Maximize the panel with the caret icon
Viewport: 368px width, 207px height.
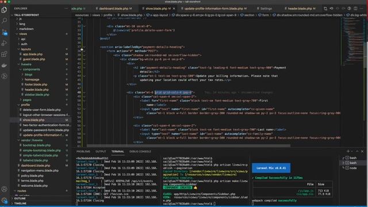click(x=357, y=151)
